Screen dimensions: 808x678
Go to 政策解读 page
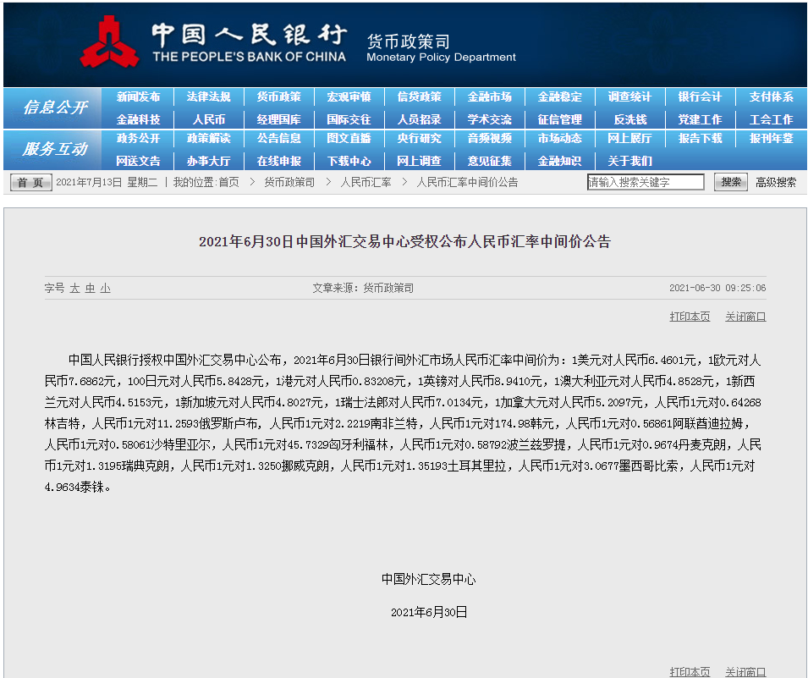[208, 139]
